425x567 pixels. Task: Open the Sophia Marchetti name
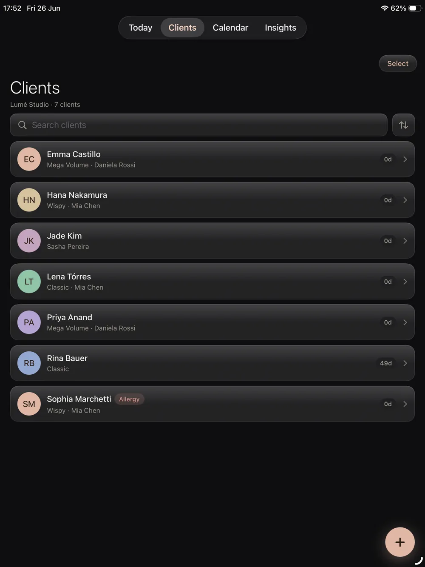click(x=79, y=399)
